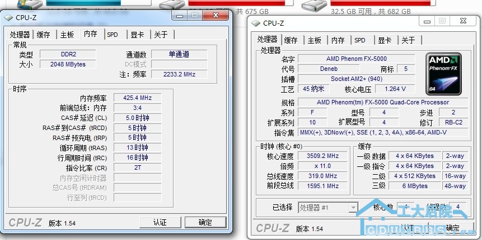Click the Socket AM2+ (940) package field
The width and height of the screenshot is (482, 240).
(357, 79)
